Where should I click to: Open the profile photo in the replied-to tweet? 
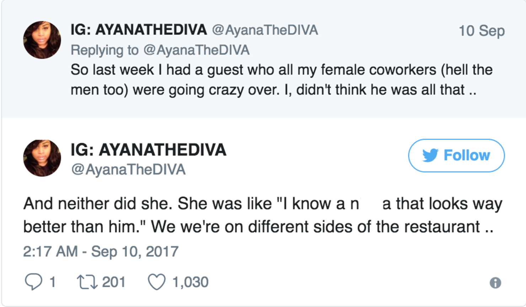[42, 40]
